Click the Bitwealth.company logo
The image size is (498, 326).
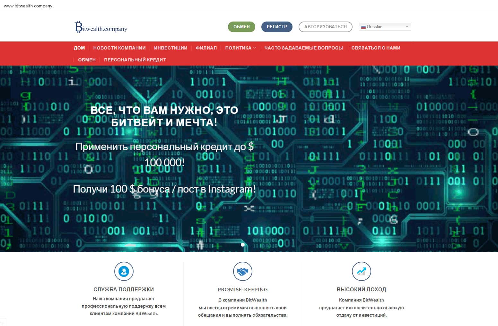[101, 27]
